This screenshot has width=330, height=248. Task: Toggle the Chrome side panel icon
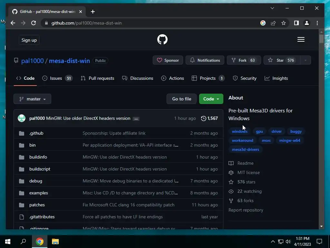pyautogui.click(x=296, y=23)
